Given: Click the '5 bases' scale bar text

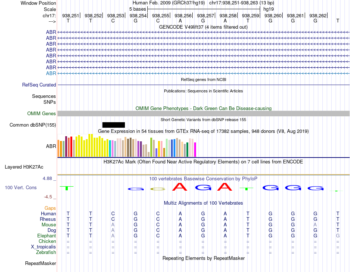Looking at the screenshot, I should coord(138,9).
